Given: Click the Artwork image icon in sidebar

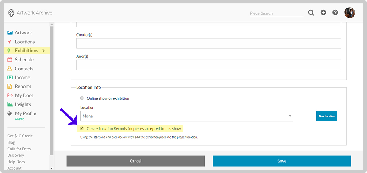Looking at the screenshot, I should (10, 33).
